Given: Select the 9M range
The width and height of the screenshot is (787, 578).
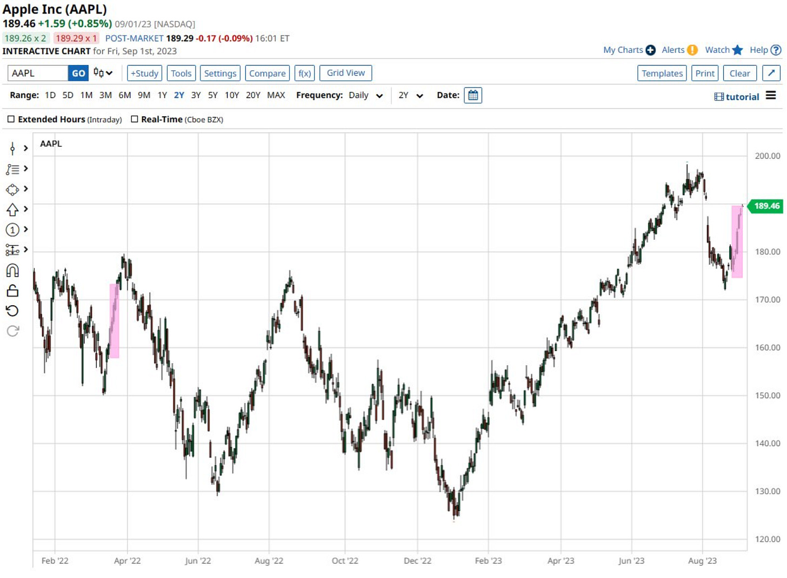Looking at the screenshot, I should coord(144,95).
